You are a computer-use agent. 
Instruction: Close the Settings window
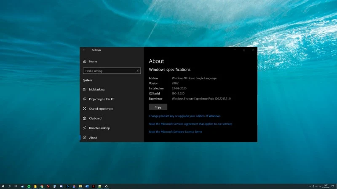253,50
